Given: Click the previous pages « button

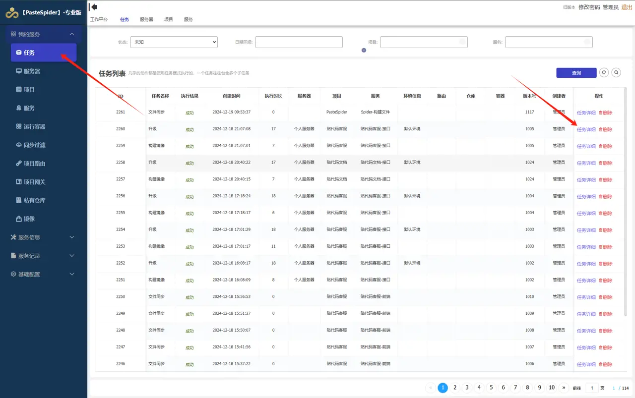Looking at the screenshot, I should [431, 388].
